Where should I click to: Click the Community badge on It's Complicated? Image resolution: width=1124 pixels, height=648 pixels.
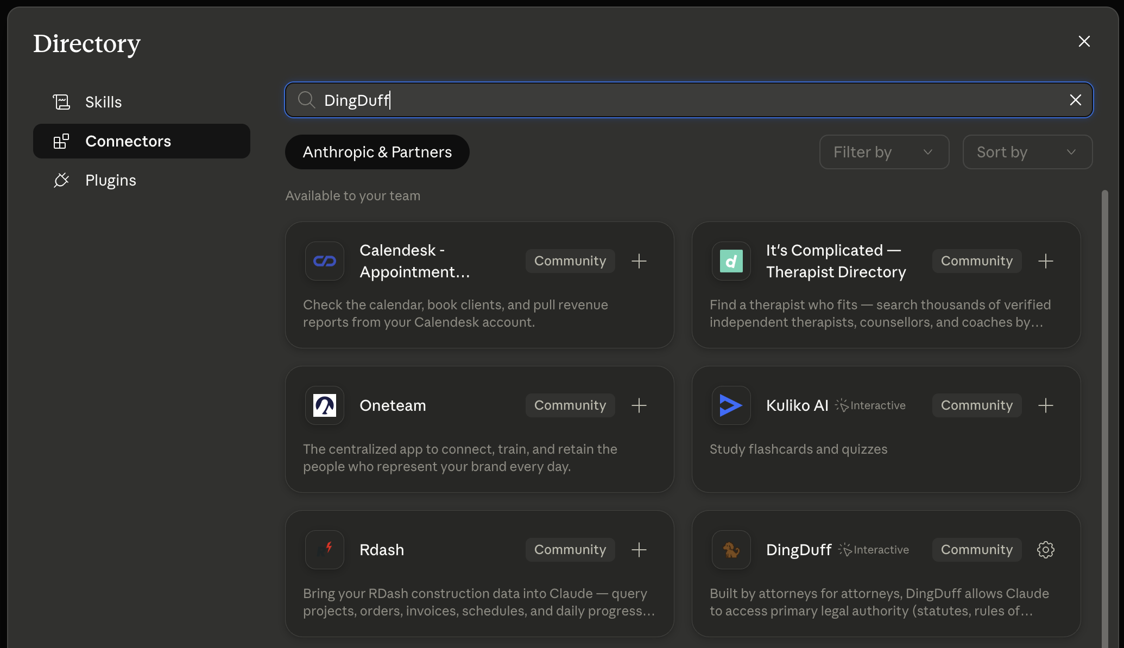[x=977, y=261]
